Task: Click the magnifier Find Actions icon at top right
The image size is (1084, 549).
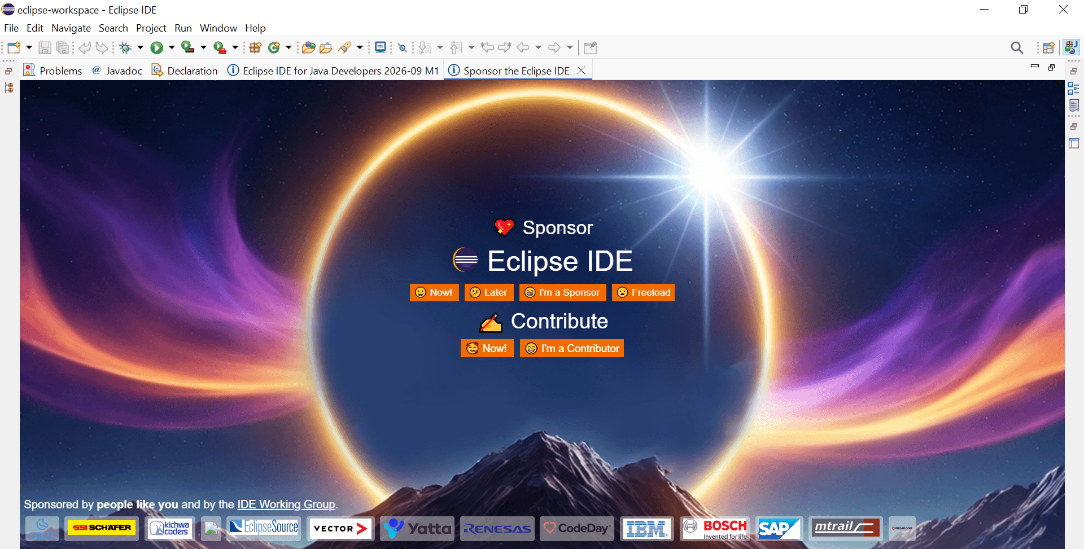Action: tap(1017, 48)
